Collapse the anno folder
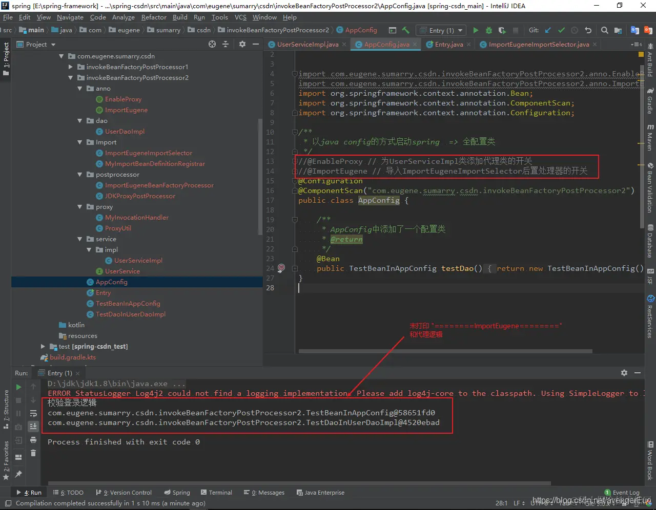This screenshot has height=510, width=656. [x=80, y=89]
